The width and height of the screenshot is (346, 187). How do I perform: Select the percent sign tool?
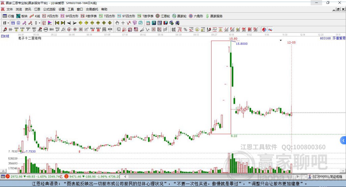186,30
